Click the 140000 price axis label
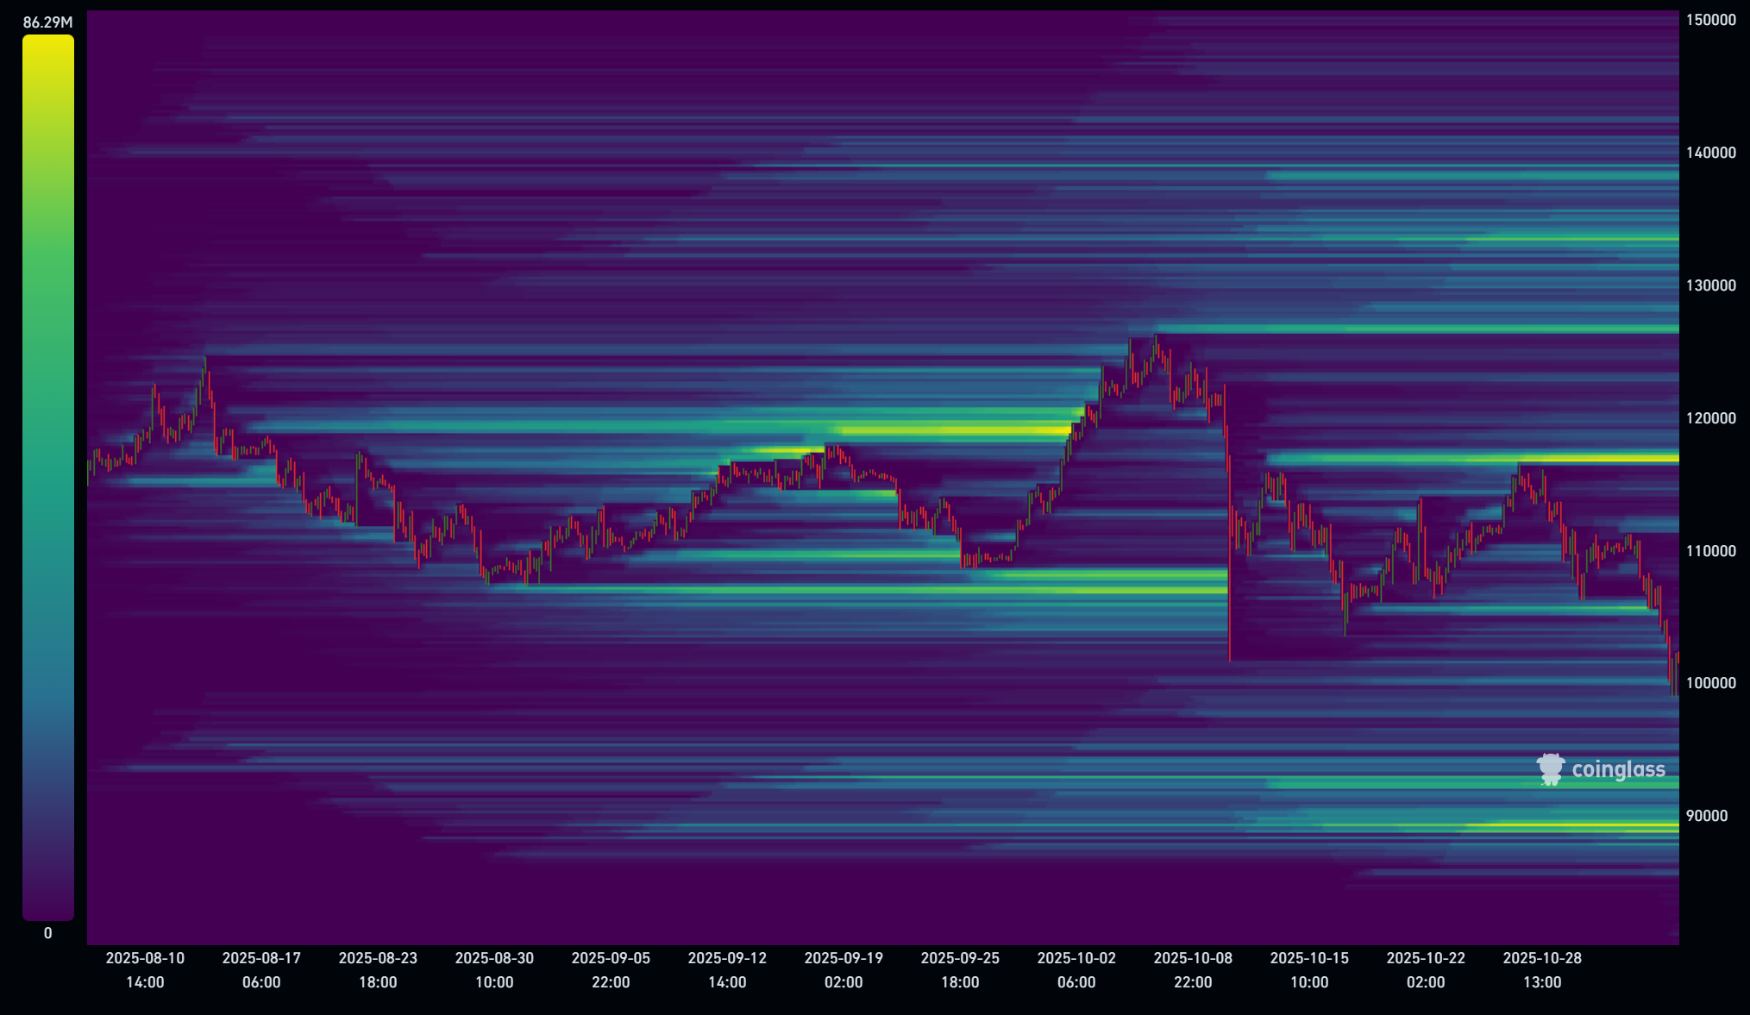 tap(1710, 153)
